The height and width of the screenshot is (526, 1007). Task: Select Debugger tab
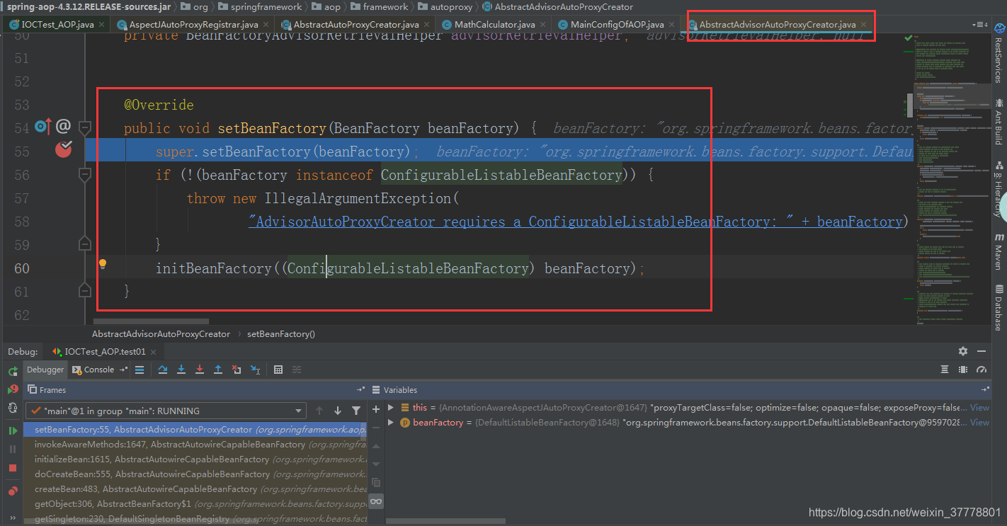pyautogui.click(x=45, y=370)
